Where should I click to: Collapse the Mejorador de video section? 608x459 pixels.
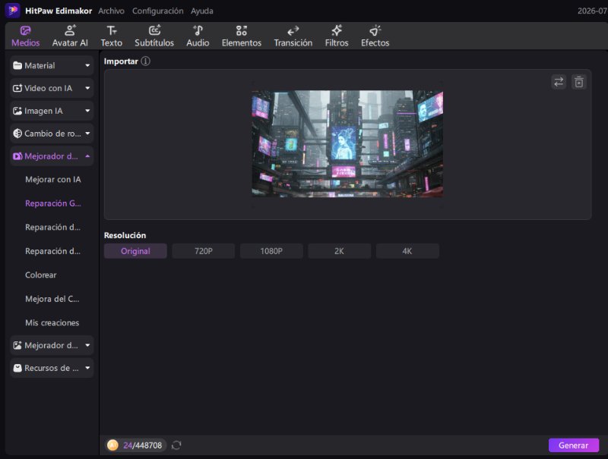pyautogui.click(x=52, y=156)
